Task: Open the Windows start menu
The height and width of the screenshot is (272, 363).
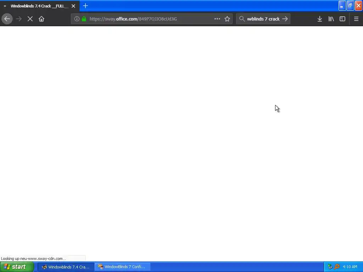Action: pyautogui.click(x=17, y=267)
